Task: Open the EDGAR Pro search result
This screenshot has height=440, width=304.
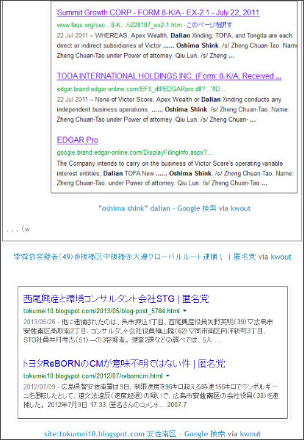Action: tap(77, 140)
